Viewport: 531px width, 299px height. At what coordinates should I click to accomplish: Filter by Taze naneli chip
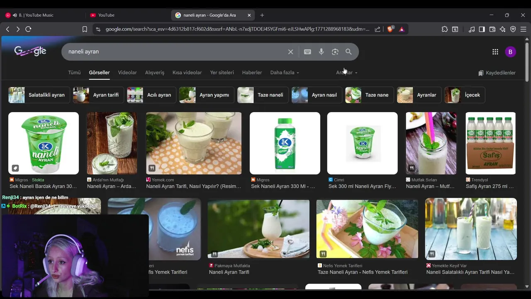262,95
